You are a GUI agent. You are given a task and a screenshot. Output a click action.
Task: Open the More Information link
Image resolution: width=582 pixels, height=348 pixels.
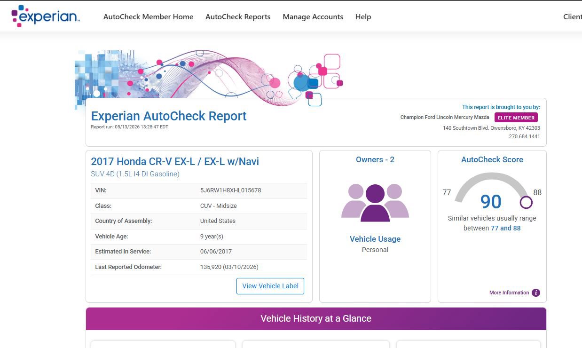coord(509,293)
